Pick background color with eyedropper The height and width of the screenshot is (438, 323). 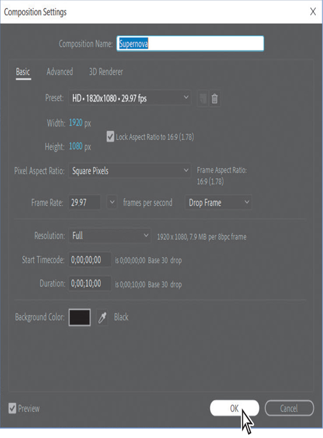click(102, 317)
